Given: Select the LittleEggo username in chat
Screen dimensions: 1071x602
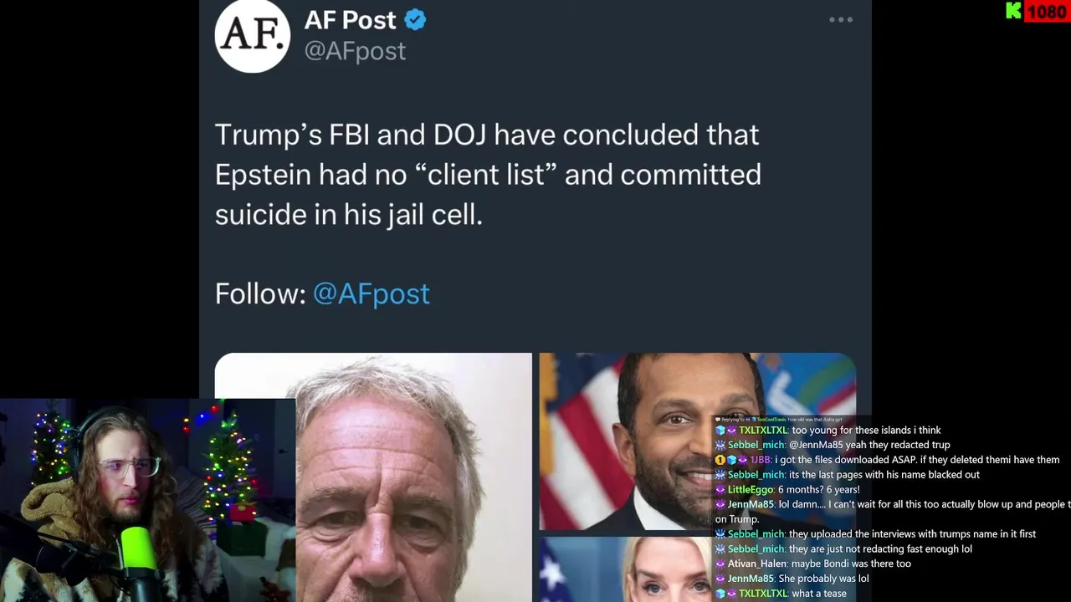Looking at the screenshot, I should [x=751, y=490].
